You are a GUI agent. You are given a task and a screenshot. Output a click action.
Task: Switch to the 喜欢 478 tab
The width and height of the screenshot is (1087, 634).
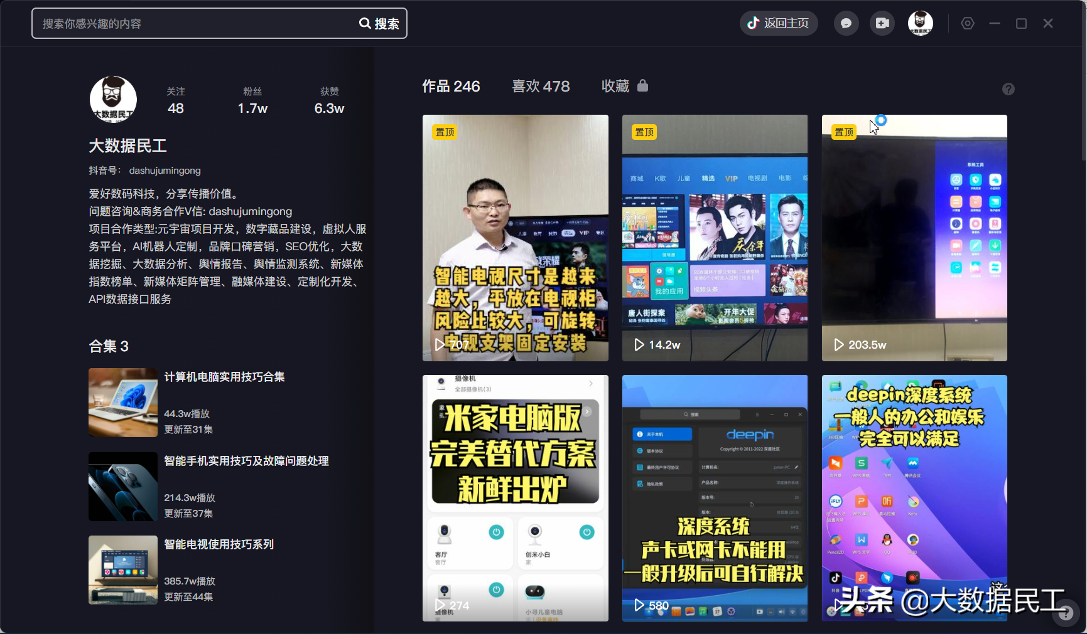point(541,86)
